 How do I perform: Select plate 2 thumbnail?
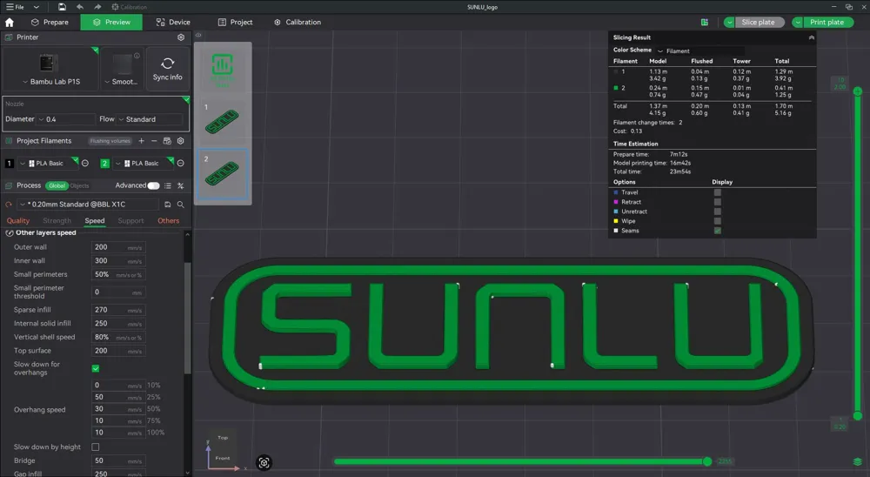222,174
